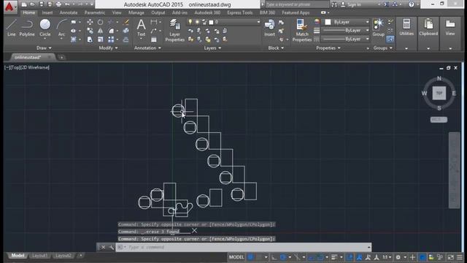The image size is (467, 263).
Task: Click the Copy tool in Modify panel
Action: pos(90,31)
